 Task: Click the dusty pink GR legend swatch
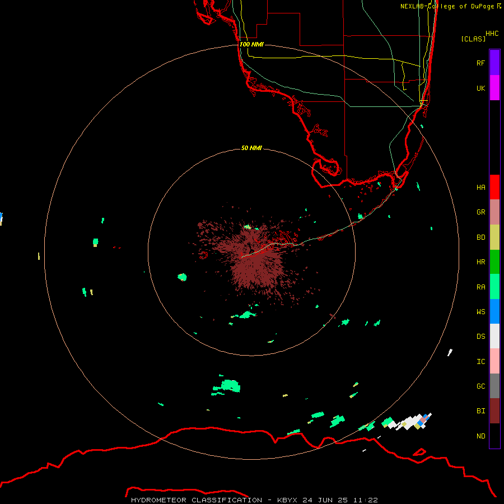click(494, 212)
